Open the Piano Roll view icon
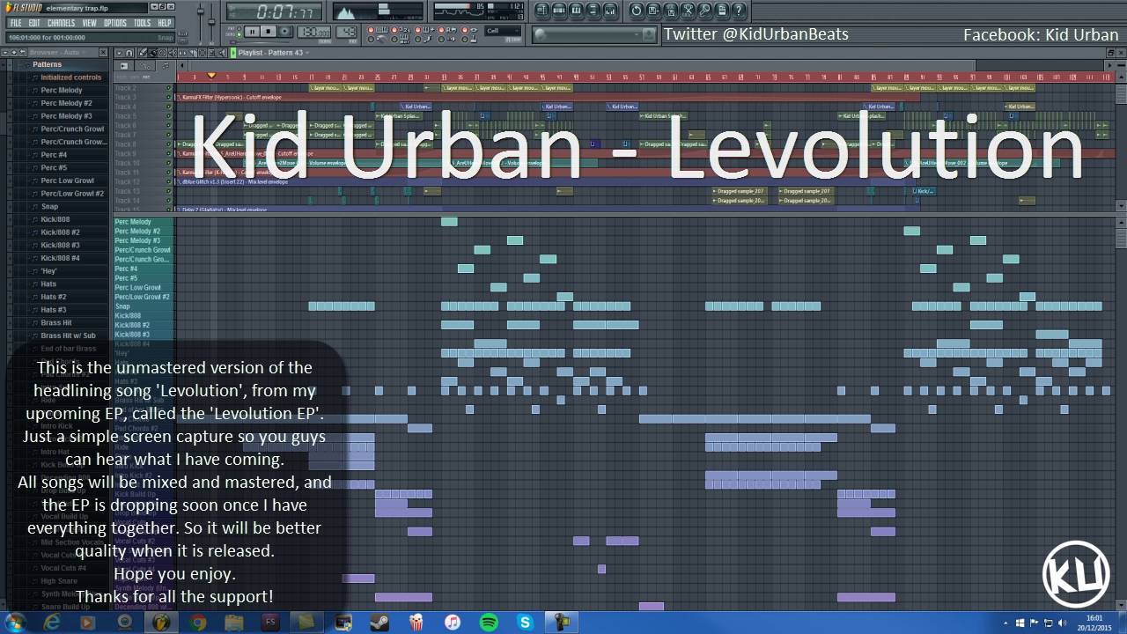 (576, 11)
